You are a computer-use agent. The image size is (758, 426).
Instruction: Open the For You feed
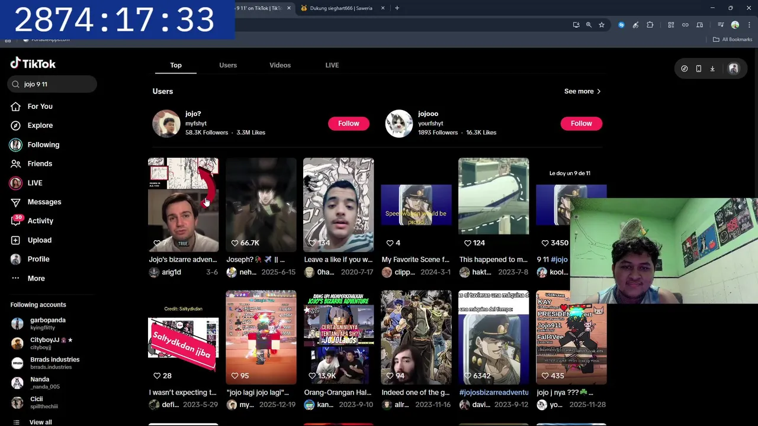pyautogui.click(x=40, y=106)
